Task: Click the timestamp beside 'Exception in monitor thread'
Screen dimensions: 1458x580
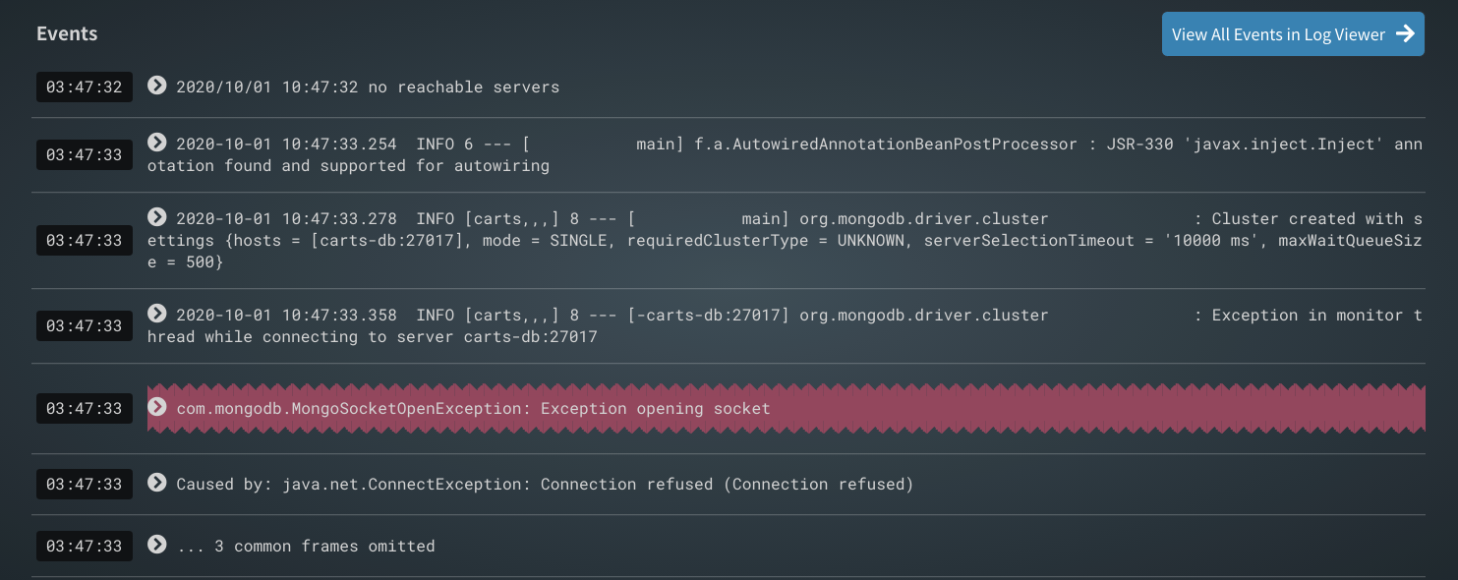Action: [85, 326]
